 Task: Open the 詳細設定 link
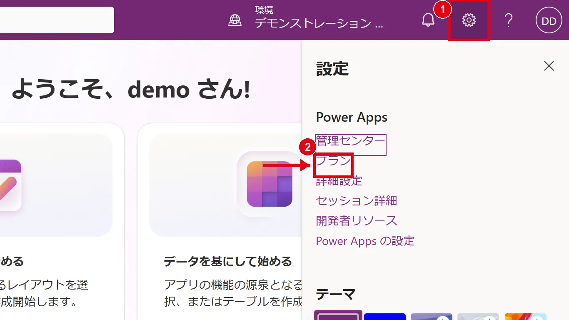click(x=339, y=181)
